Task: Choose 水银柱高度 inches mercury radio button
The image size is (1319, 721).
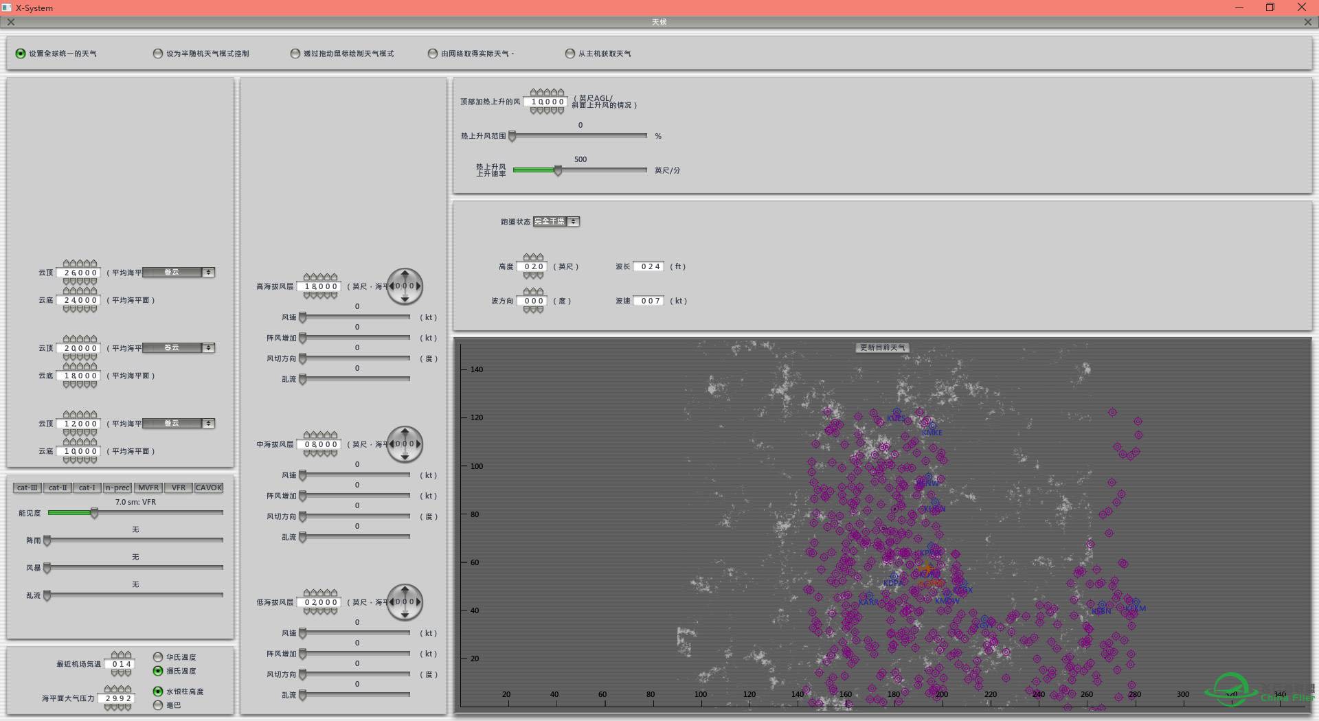Action: pyautogui.click(x=158, y=691)
